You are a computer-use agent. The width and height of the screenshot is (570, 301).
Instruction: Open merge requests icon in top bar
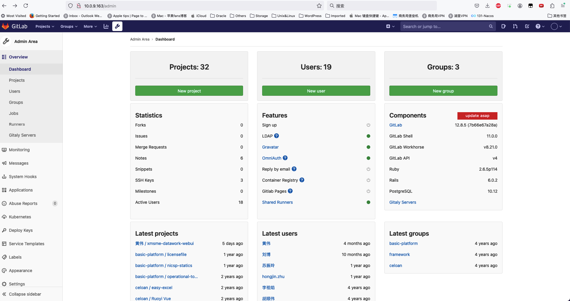pos(515,26)
